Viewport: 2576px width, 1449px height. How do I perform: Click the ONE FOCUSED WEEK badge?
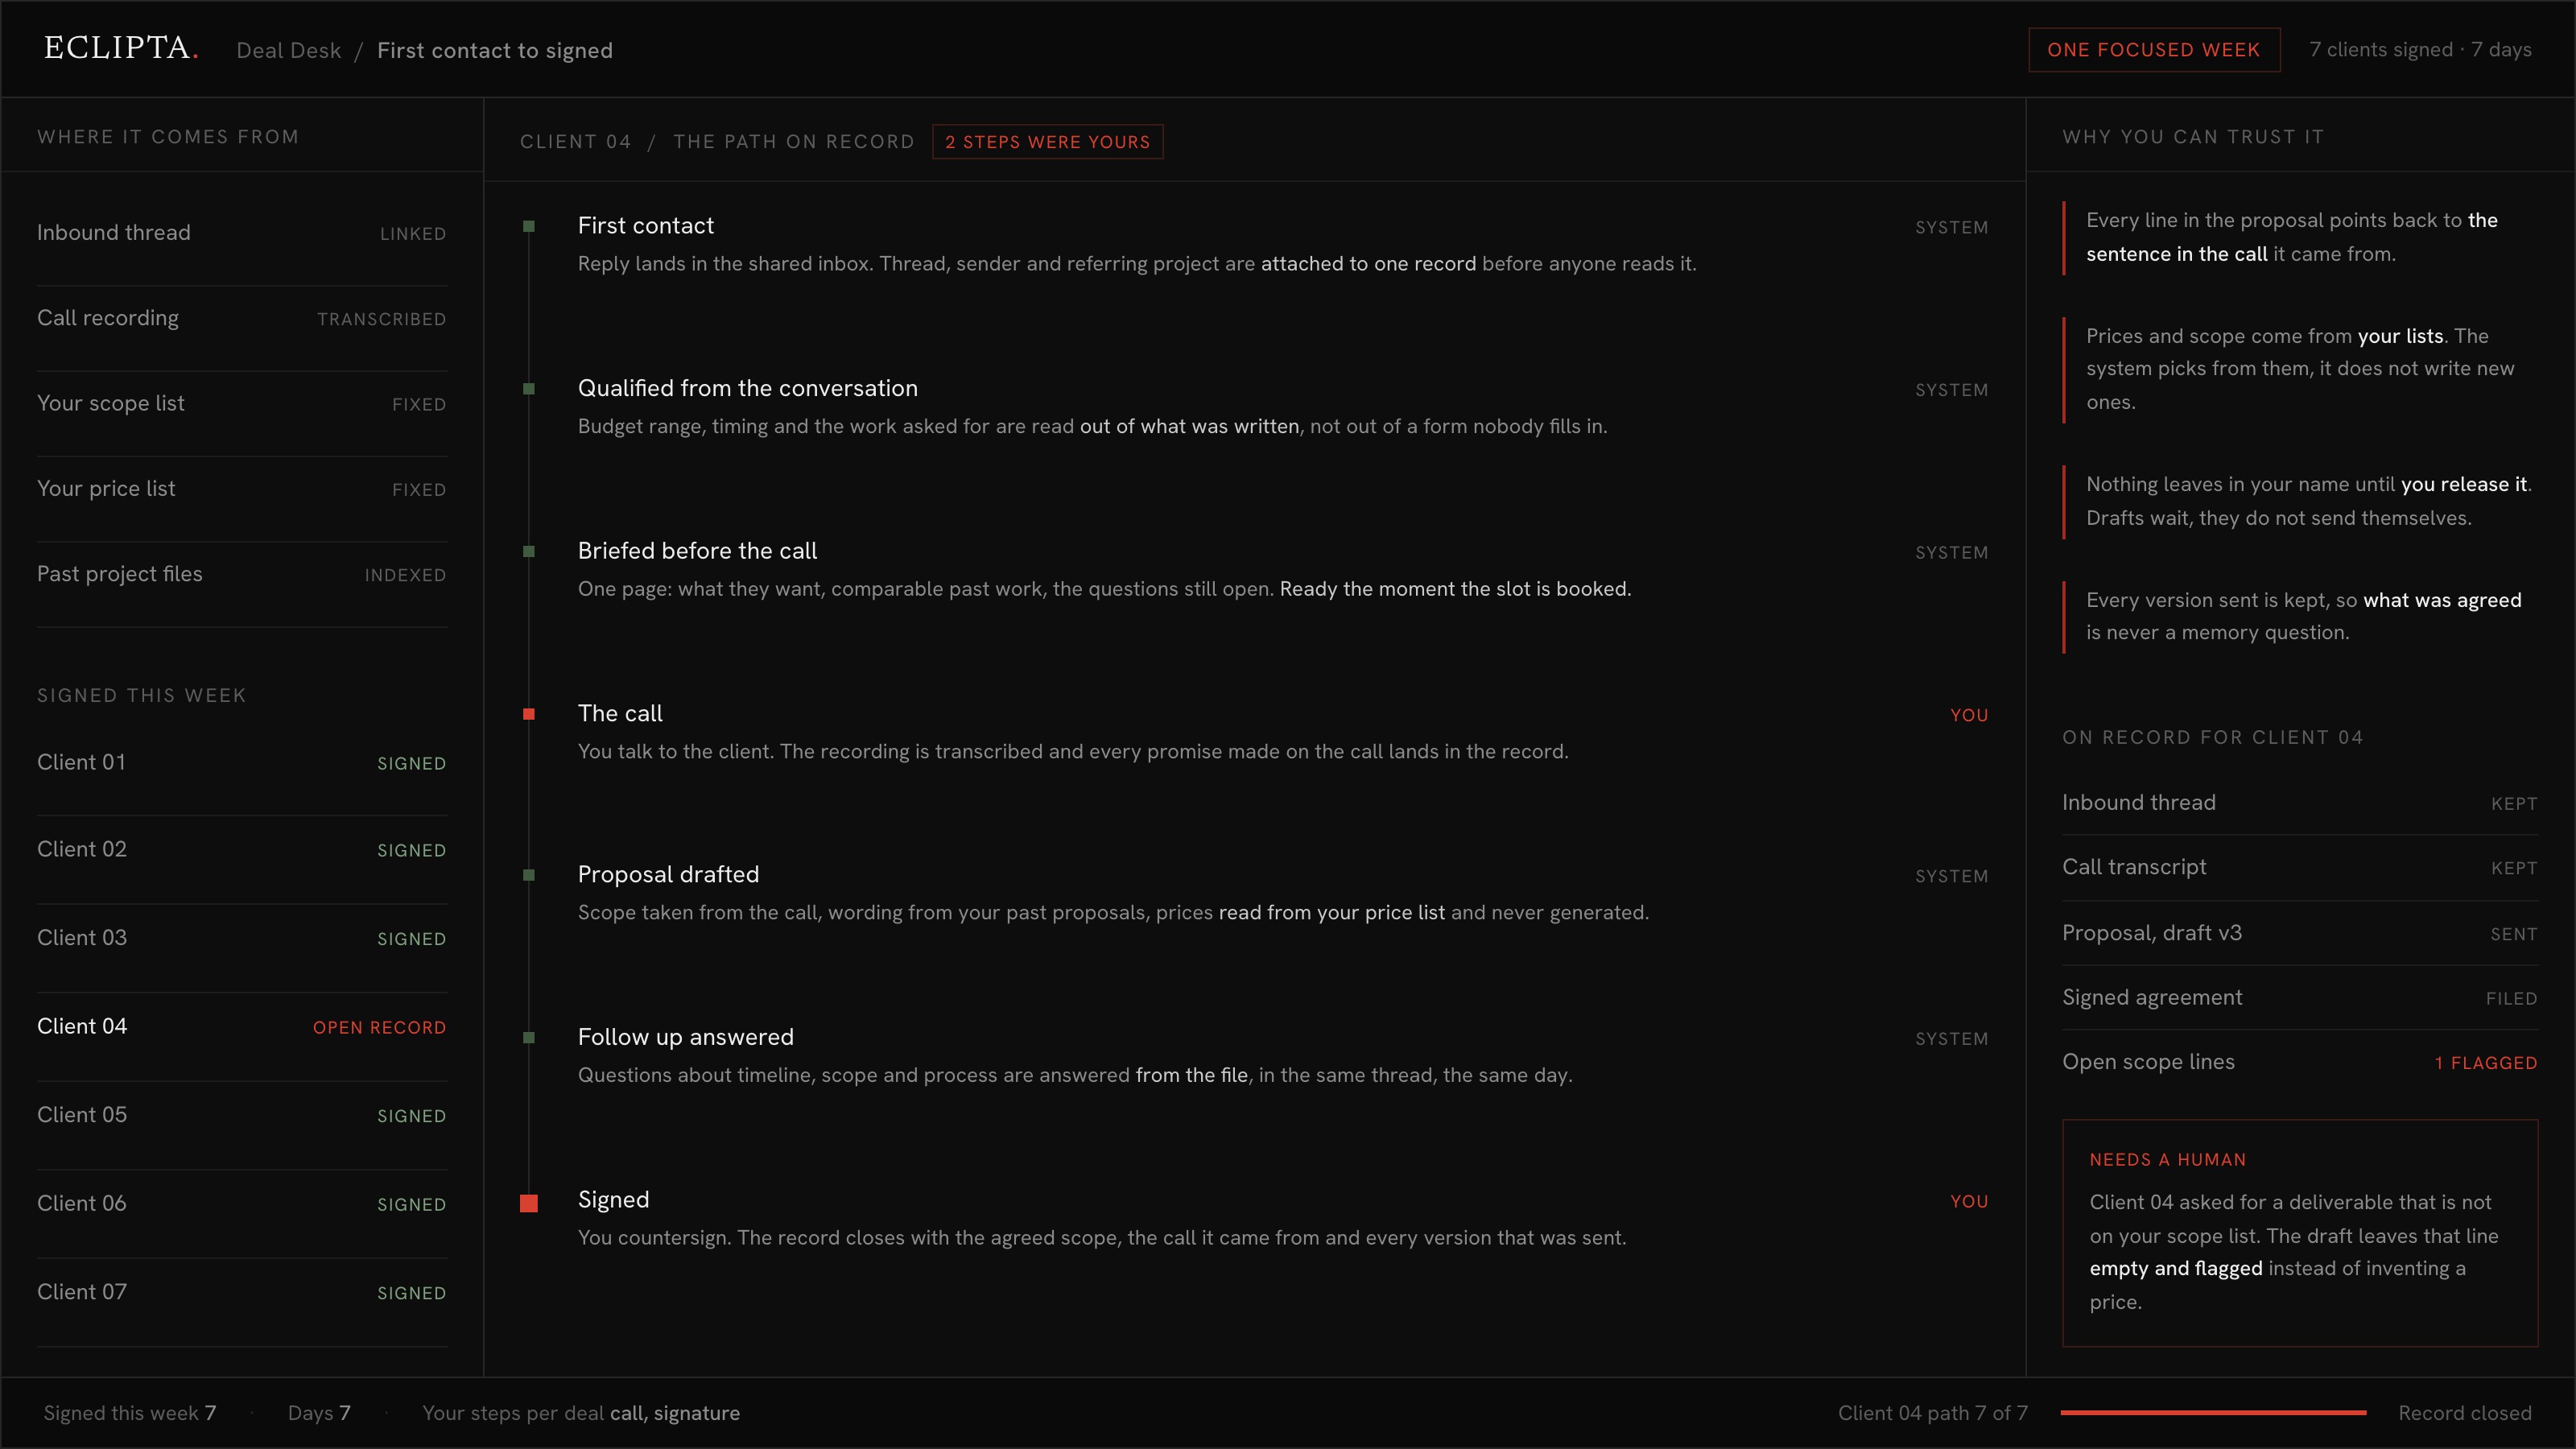coord(2154,50)
